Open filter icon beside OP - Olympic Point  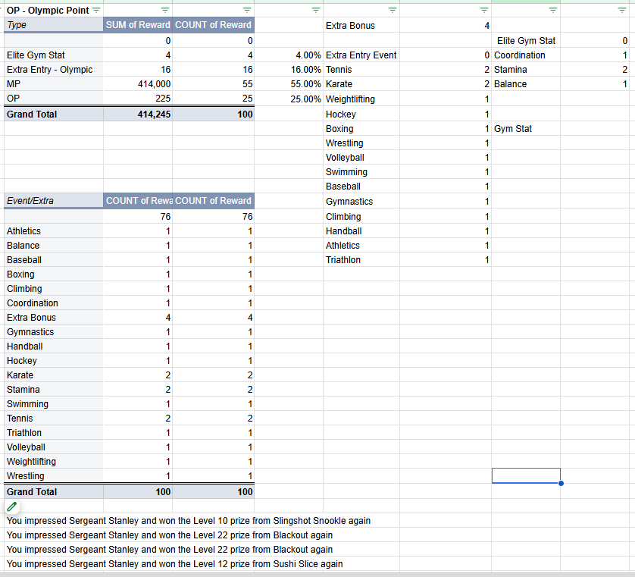tap(96, 10)
